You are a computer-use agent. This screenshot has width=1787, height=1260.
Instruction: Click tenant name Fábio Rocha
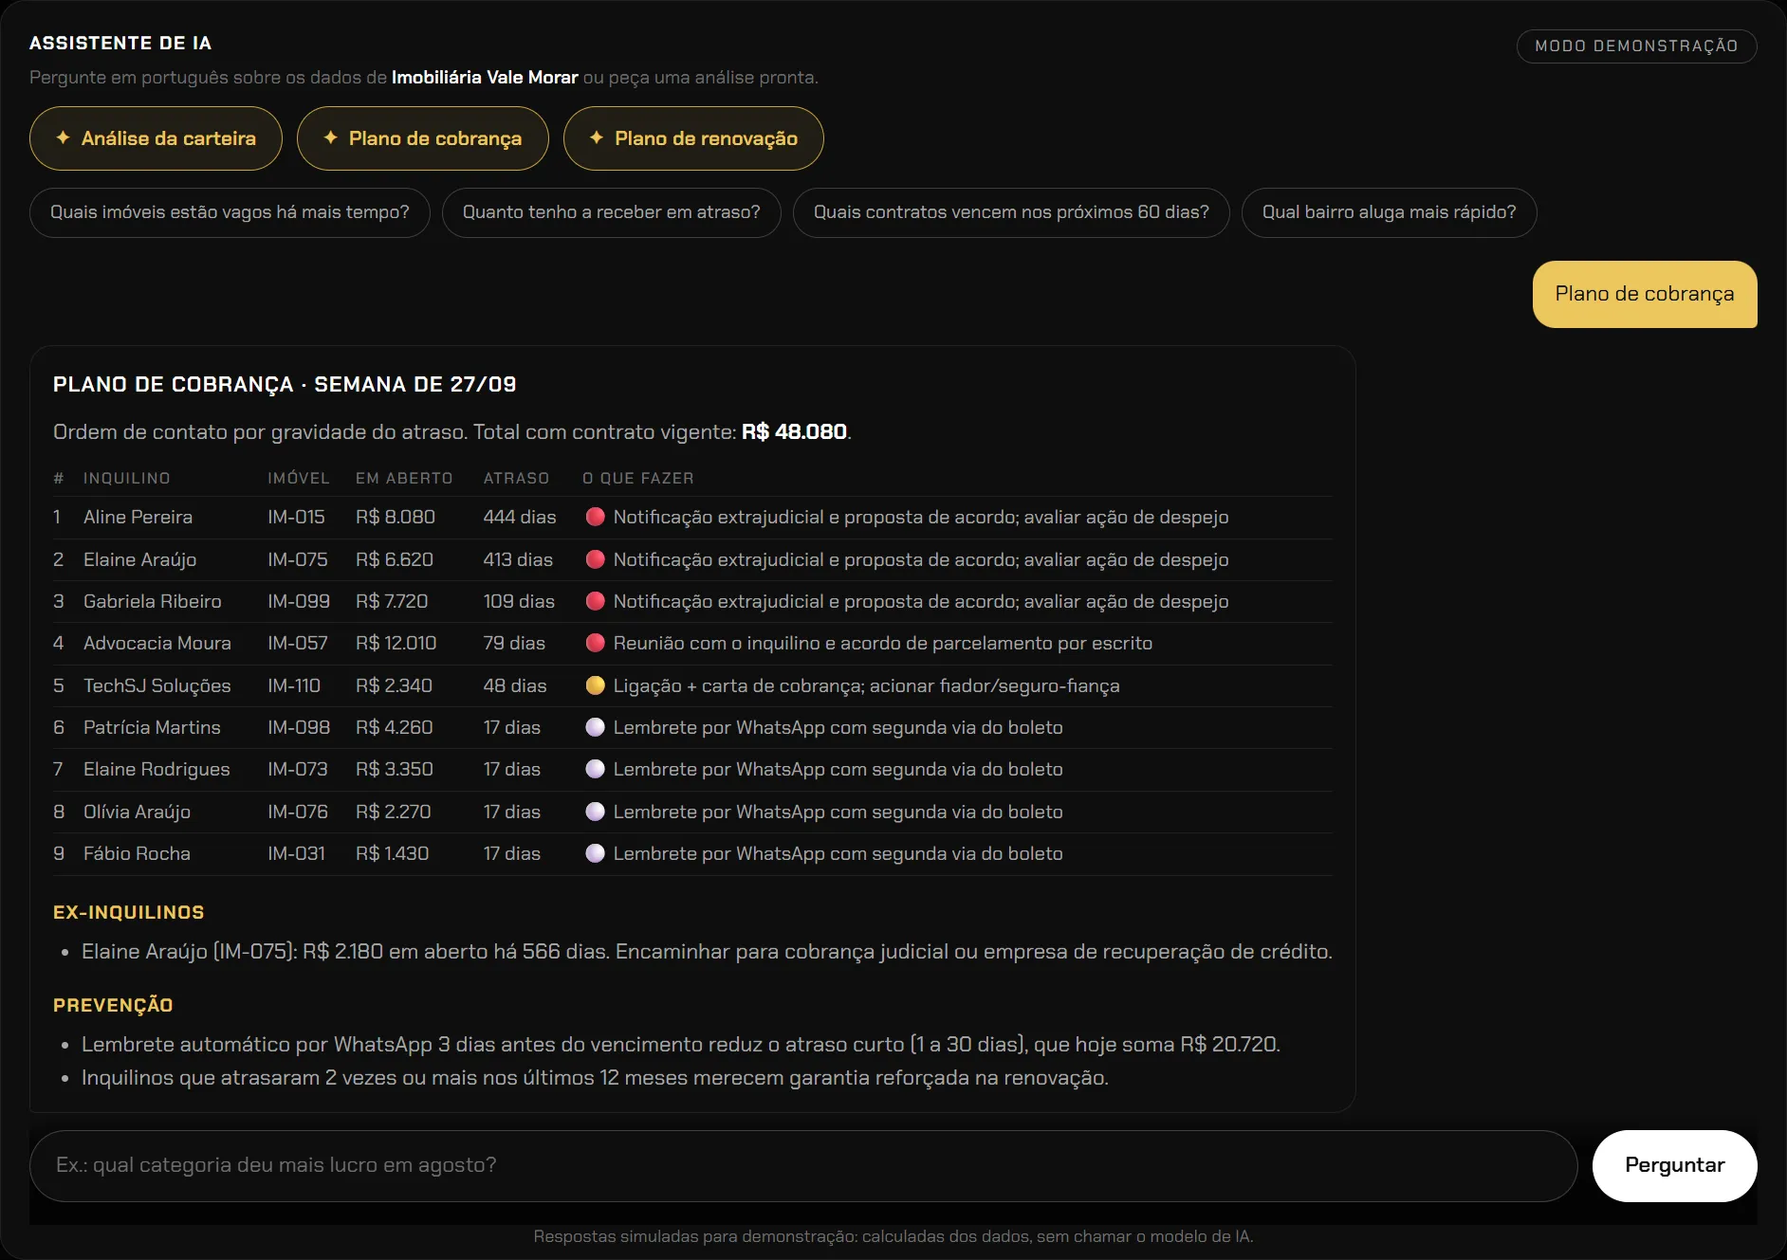click(137, 853)
